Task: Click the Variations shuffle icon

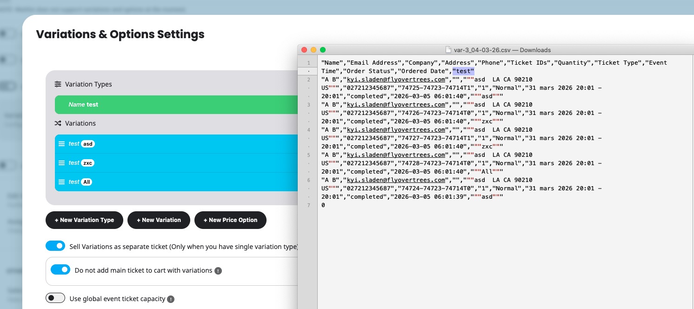Action: point(58,123)
